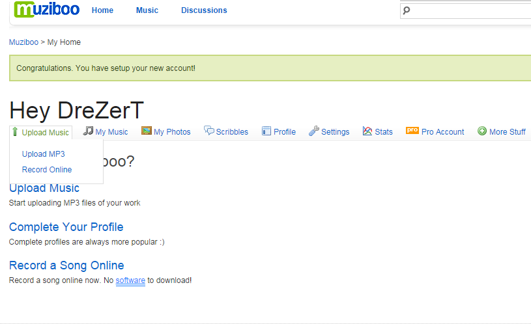Click 'Start uploading MP3 files of your work'
This screenshot has width=531, height=324.
tap(74, 203)
